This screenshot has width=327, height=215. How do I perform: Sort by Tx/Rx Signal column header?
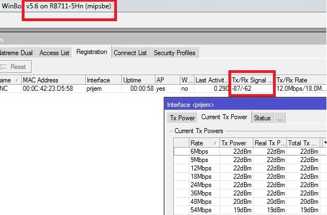252,80
